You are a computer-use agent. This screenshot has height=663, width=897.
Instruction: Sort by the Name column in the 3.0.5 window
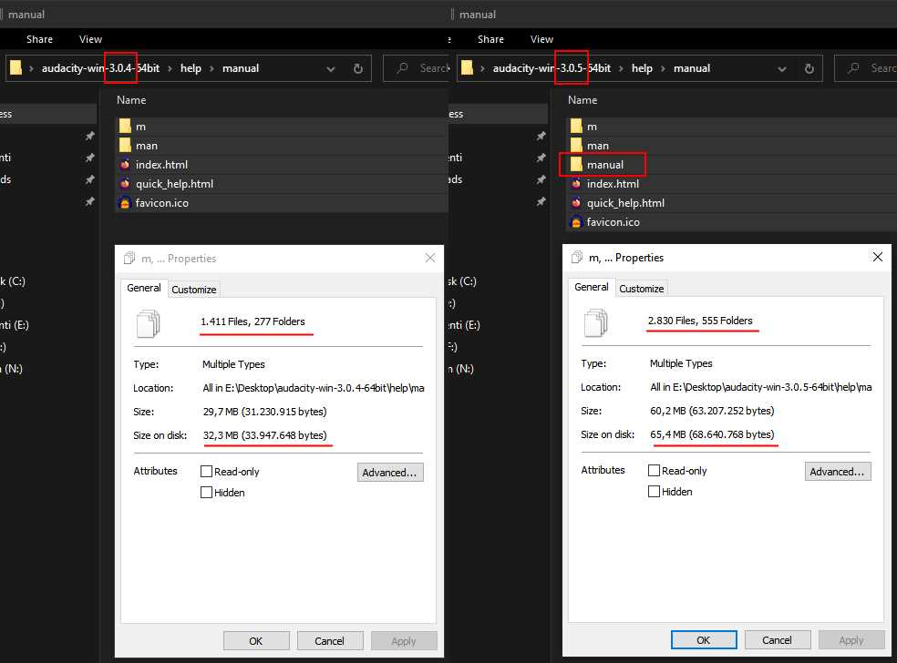[583, 100]
